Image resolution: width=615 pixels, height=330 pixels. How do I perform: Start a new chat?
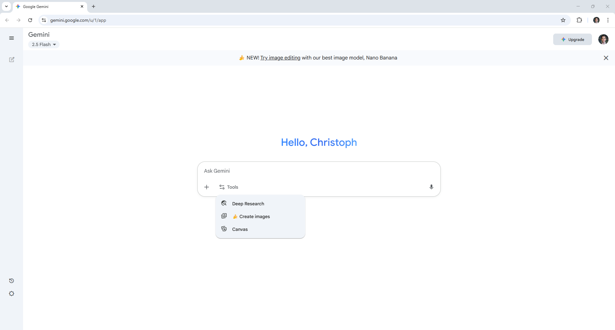click(12, 59)
